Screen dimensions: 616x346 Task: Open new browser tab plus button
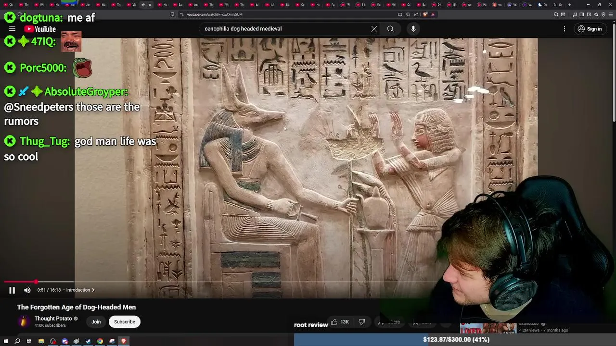(x=569, y=5)
